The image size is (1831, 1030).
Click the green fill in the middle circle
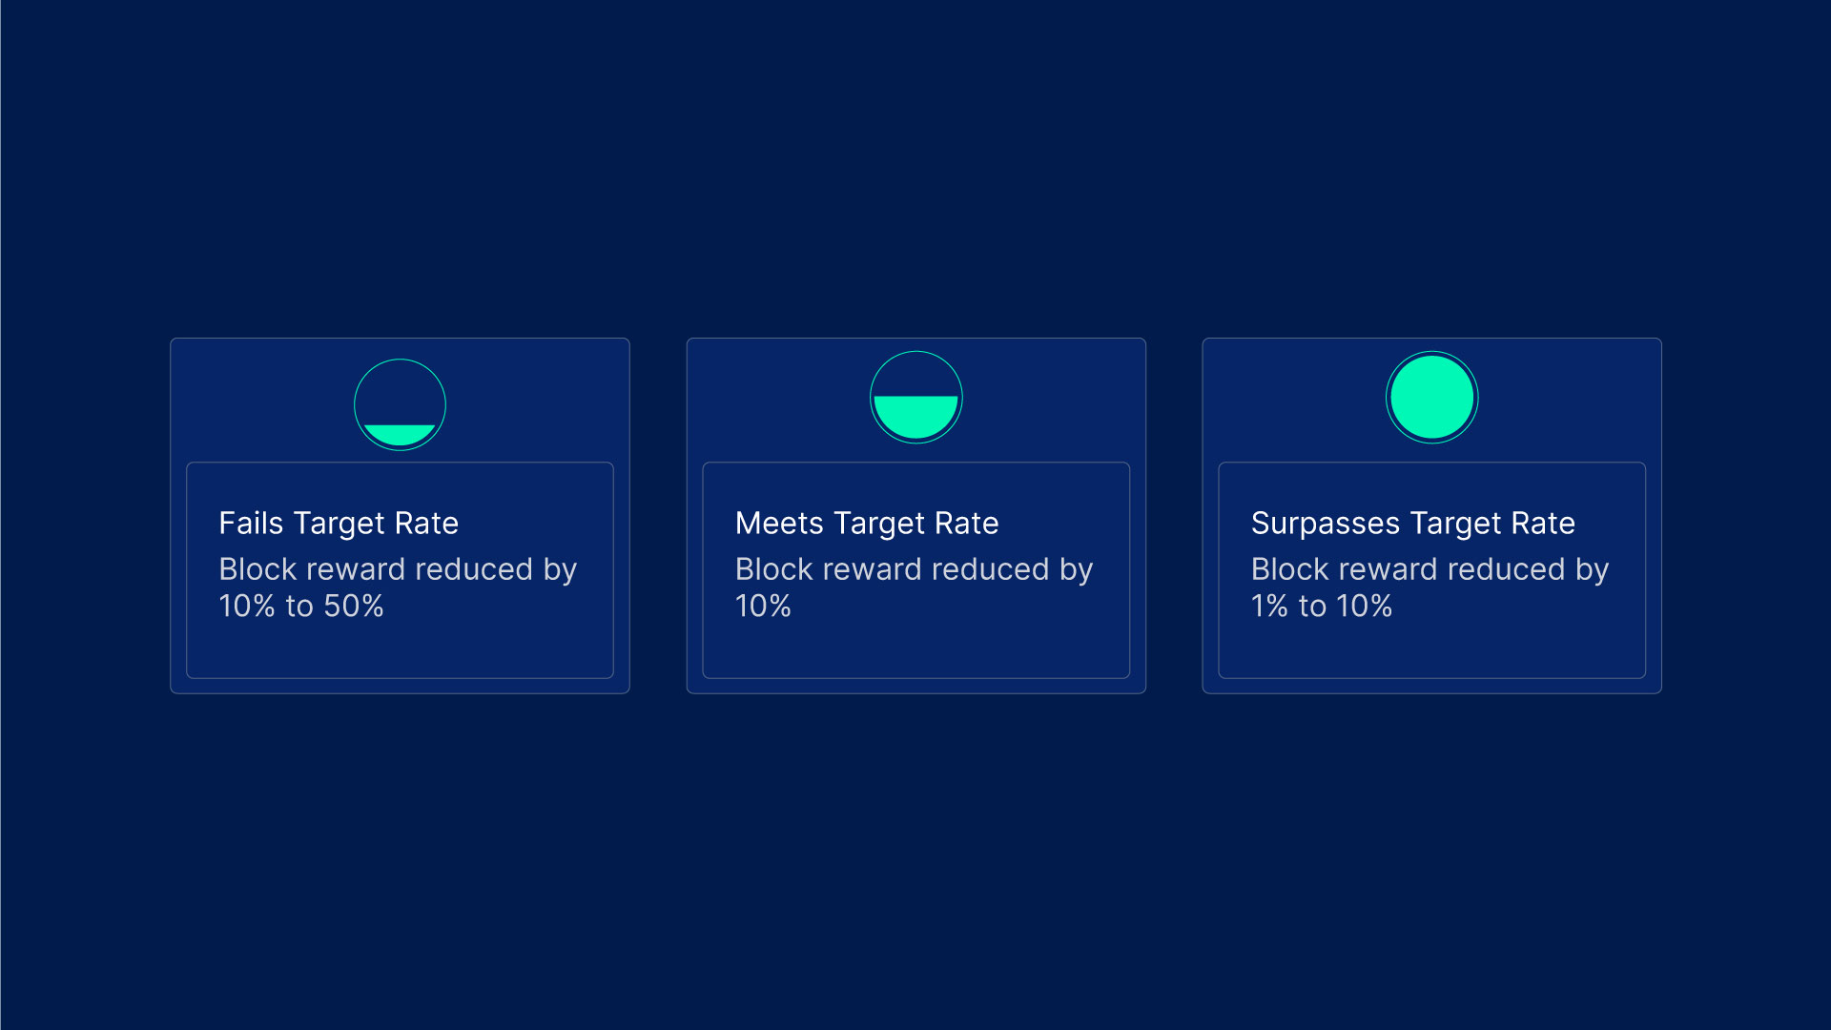[915, 417]
